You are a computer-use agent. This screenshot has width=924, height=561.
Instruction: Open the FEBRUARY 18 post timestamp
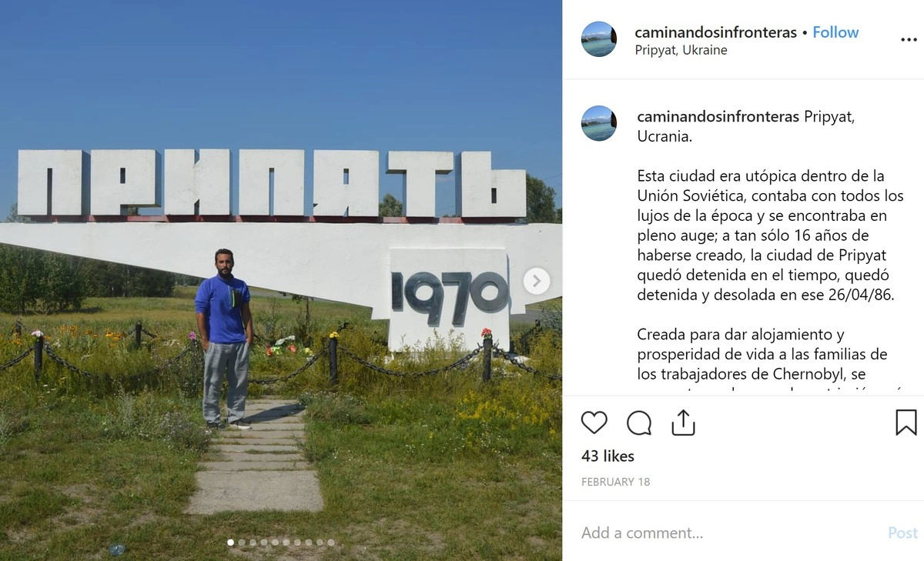(x=615, y=482)
